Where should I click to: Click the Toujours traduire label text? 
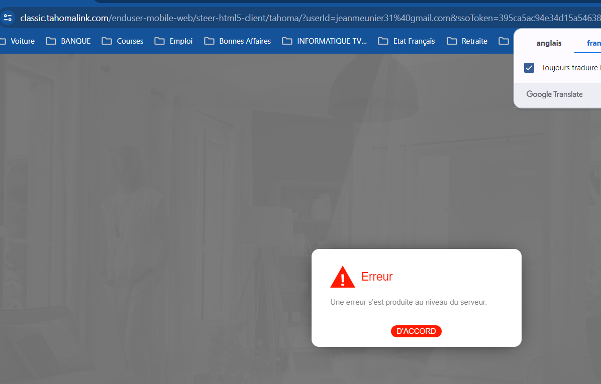pos(570,68)
